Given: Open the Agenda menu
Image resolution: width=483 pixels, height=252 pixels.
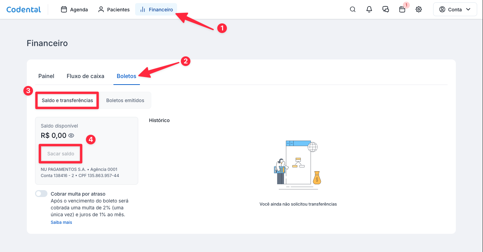Looking at the screenshot, I should 75,10.
